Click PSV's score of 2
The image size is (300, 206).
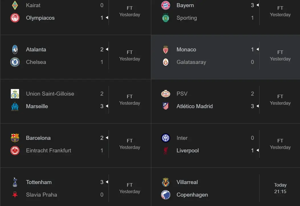tap(252, 94)
